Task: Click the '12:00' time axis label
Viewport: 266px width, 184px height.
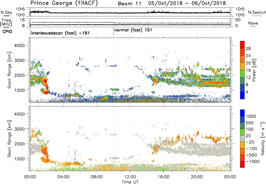Action: [x=130, y=177]
